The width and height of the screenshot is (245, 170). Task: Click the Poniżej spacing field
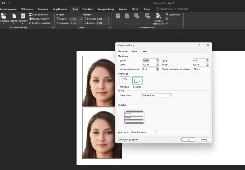(103, 23)
